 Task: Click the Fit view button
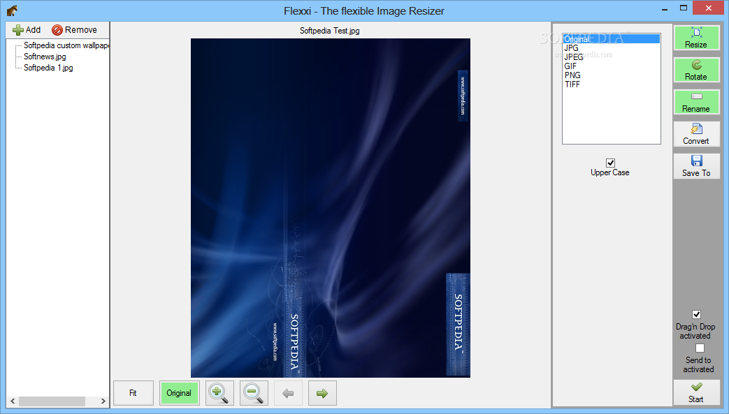tap(133, 393)
